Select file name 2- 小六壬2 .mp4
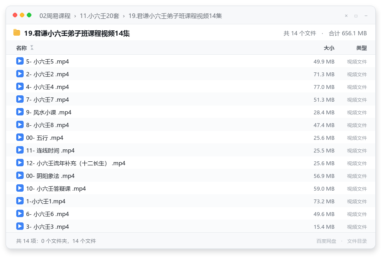This screenshot has height=257, width=381. click(x=47, y=74)
